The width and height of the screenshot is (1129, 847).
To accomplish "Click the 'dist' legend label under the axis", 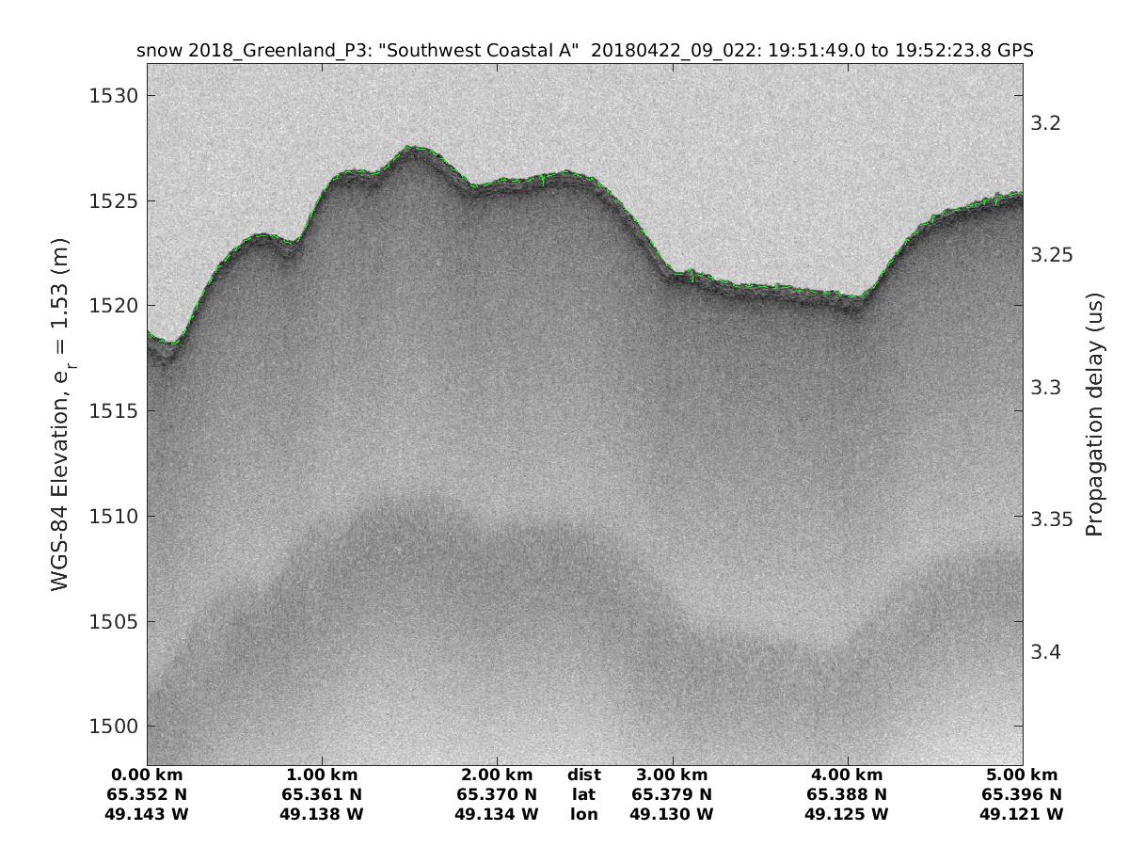I will 583,775.
